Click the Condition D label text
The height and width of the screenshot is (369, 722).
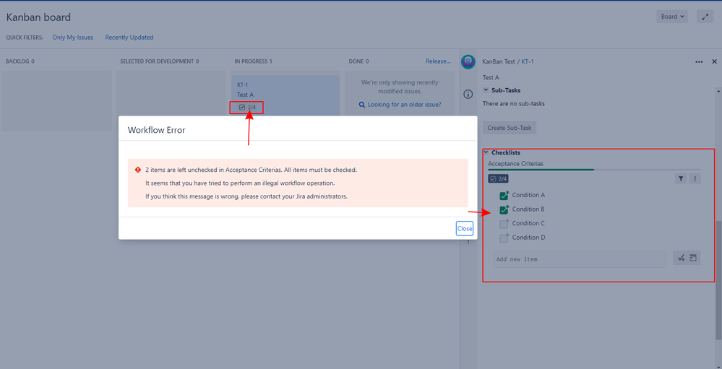[528, 238]
